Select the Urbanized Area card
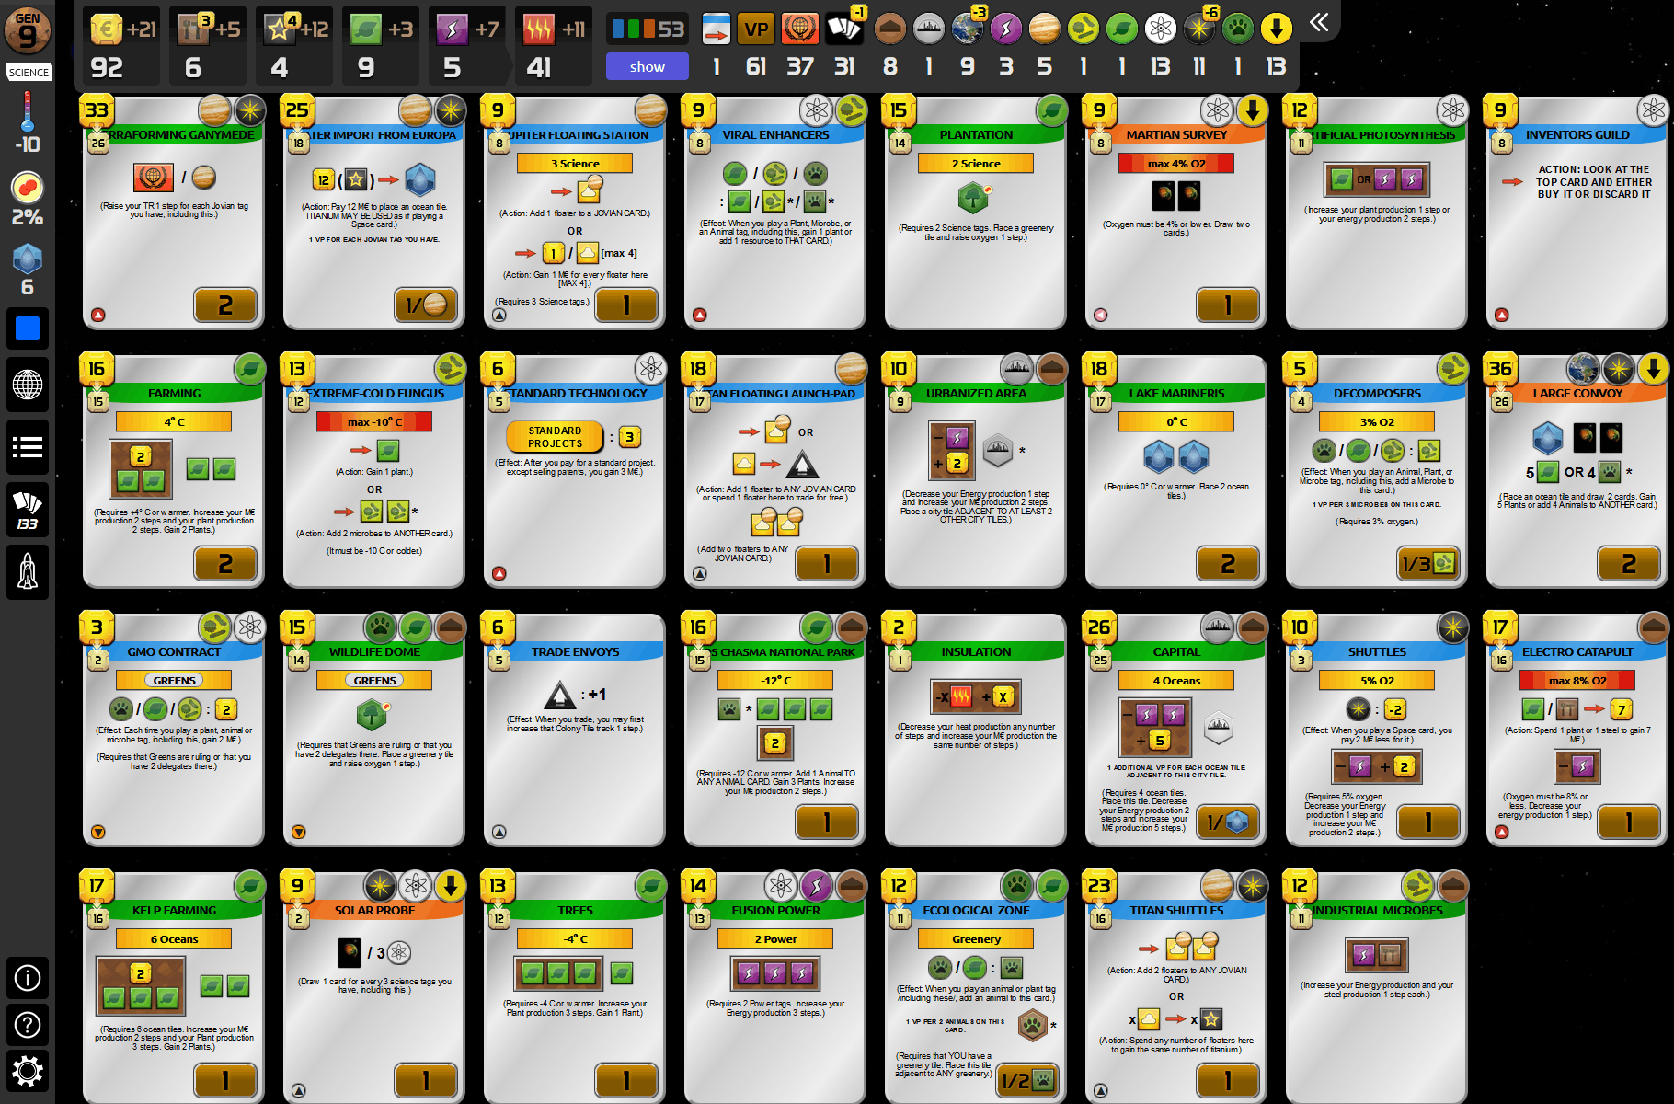 coord(976,470)
